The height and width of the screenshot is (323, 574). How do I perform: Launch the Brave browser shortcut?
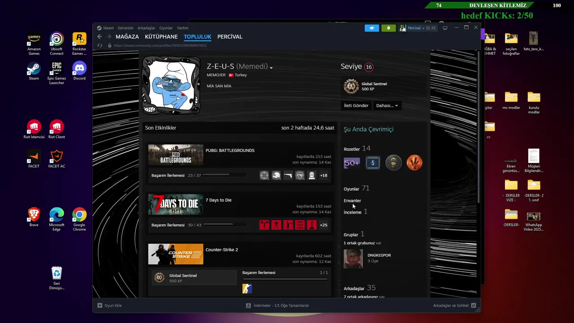(x=34, y=218)
